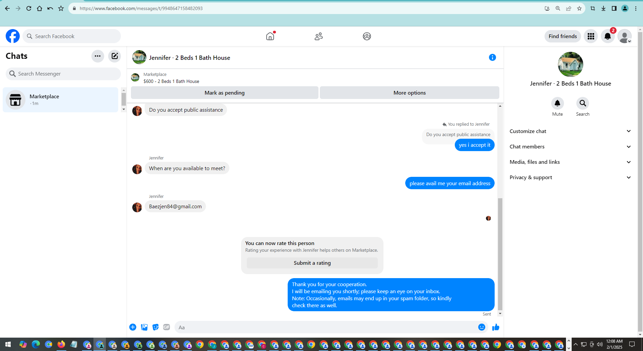Open the Windows notification center icon
643x351 pixels.
pyautogui.click(x=632, y=344)
